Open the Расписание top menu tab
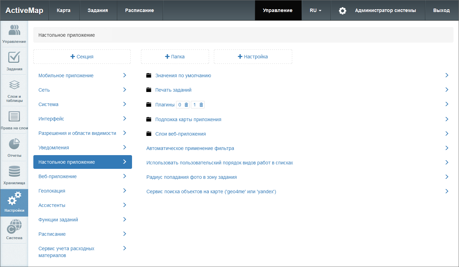 tap(139, 10)
